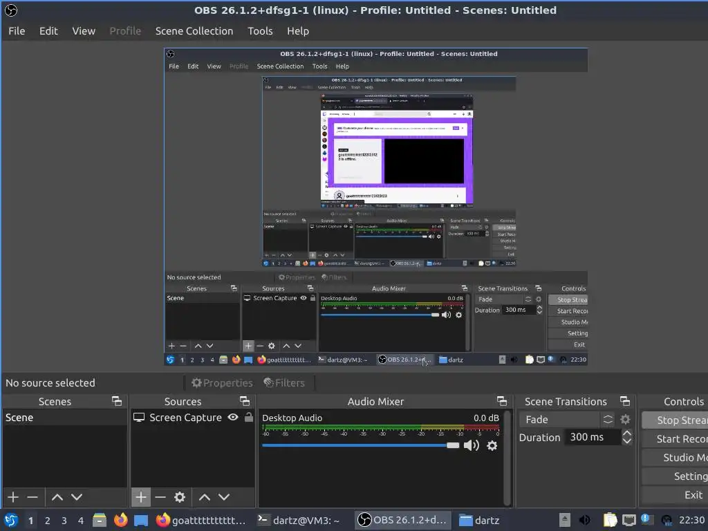Switch to workspace 3 in taskbar
The width and height of the screenshot is (708, 531).
(64, 521)
